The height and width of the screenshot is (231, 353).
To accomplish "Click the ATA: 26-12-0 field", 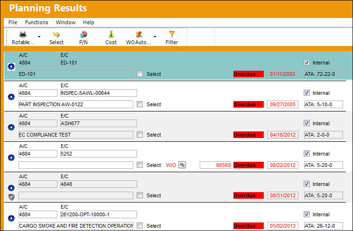I will click(324, 226).
